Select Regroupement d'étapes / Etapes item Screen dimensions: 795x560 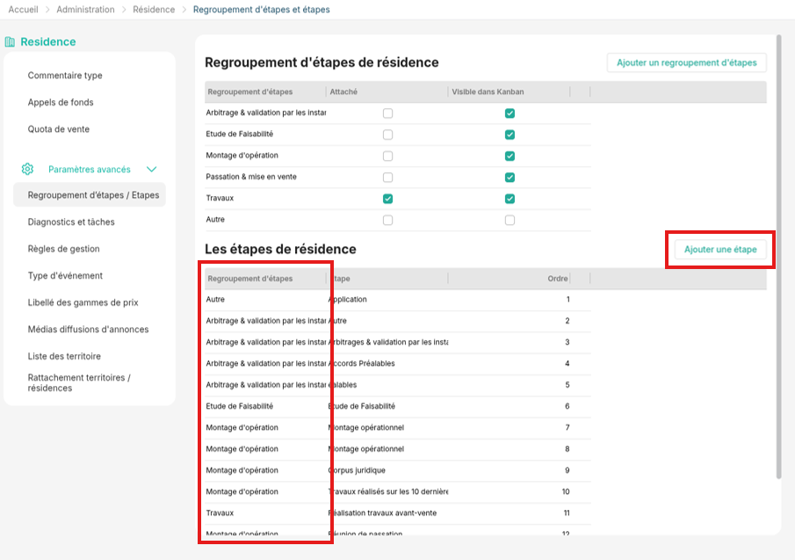[x=90, y=195]
